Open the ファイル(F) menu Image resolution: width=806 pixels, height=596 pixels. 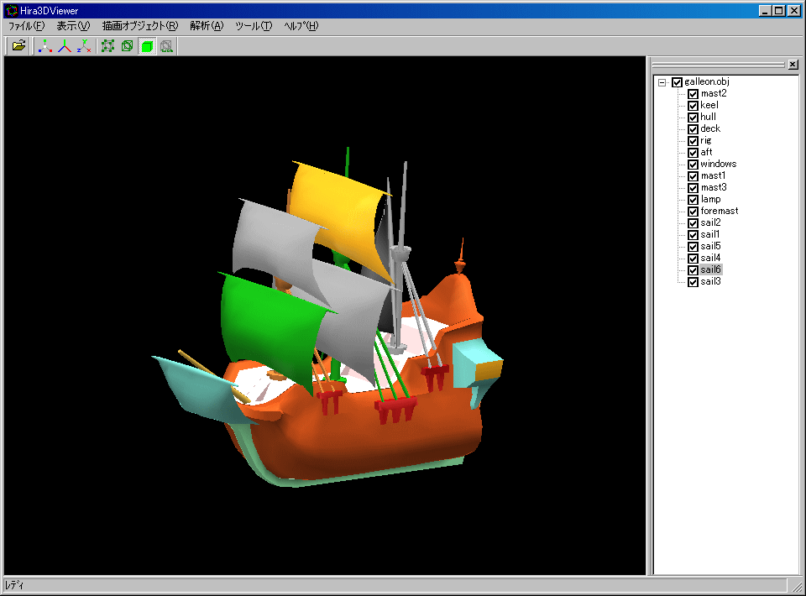(26, 26)
